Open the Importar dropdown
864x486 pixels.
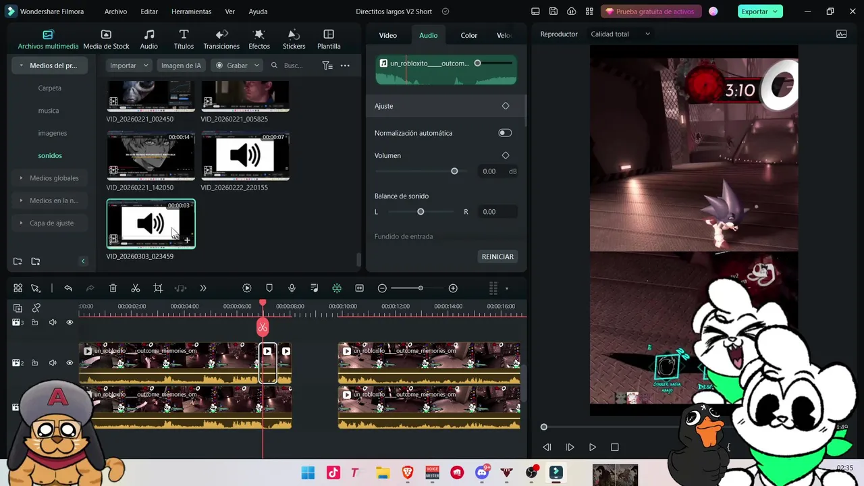click(x=128, y=65)
